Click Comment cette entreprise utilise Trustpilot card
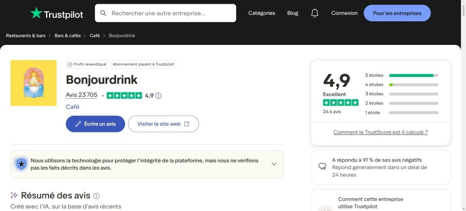Image resolution: width=466 pixels, height=211 pixels. click(381, 200)
